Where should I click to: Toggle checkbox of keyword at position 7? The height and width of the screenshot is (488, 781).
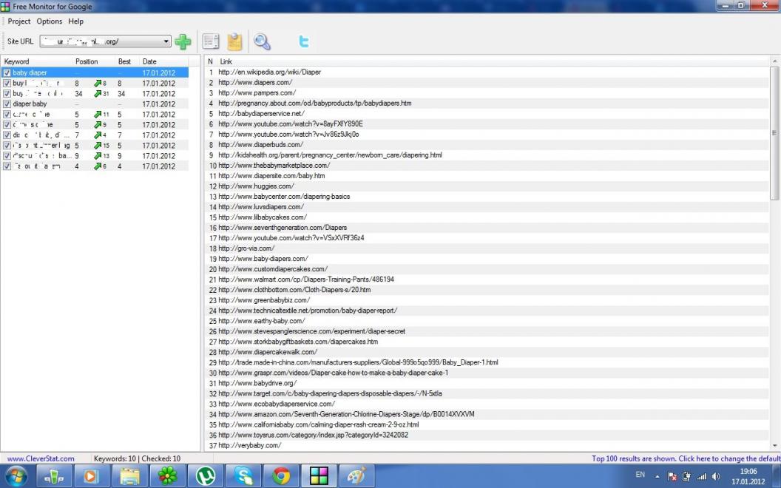[x=7, y=135]
